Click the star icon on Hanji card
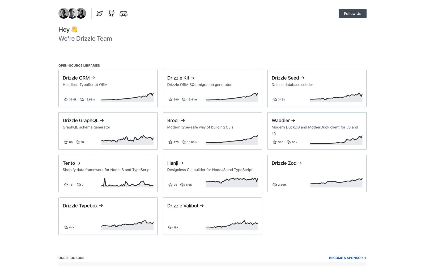This screenshot has height=266, width=425. coord(170,185)
